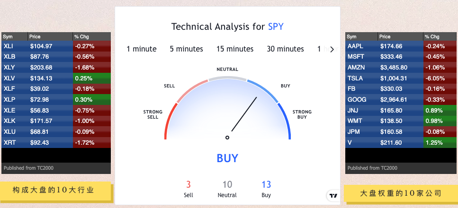Image resolution: width=458 pixels, height=208 pixels.
Task: Click the XRT -1.72% change cell
Action: [92, 143]
